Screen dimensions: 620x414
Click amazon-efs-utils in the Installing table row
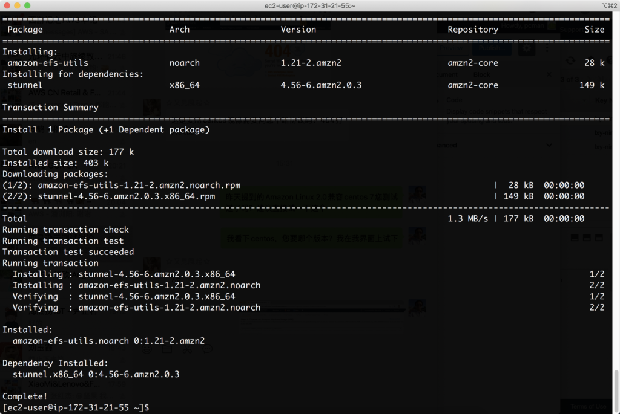48,63
